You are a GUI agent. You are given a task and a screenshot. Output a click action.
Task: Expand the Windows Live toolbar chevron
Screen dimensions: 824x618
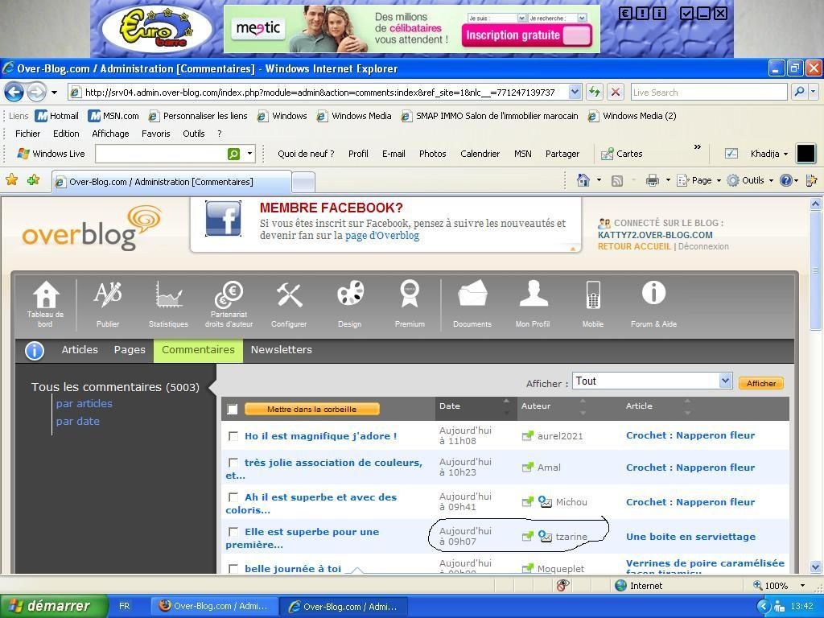click(x=698, y=147)
